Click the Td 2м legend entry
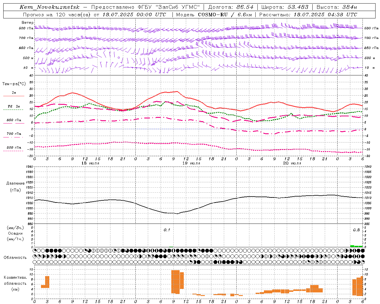The width and height of the screenshot is (380, 304). pos(14,106)
